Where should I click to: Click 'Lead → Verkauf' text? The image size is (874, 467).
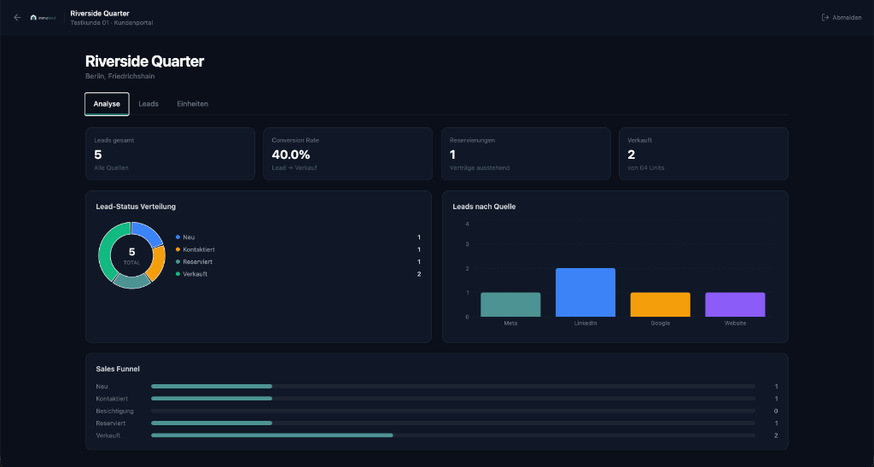294,167
